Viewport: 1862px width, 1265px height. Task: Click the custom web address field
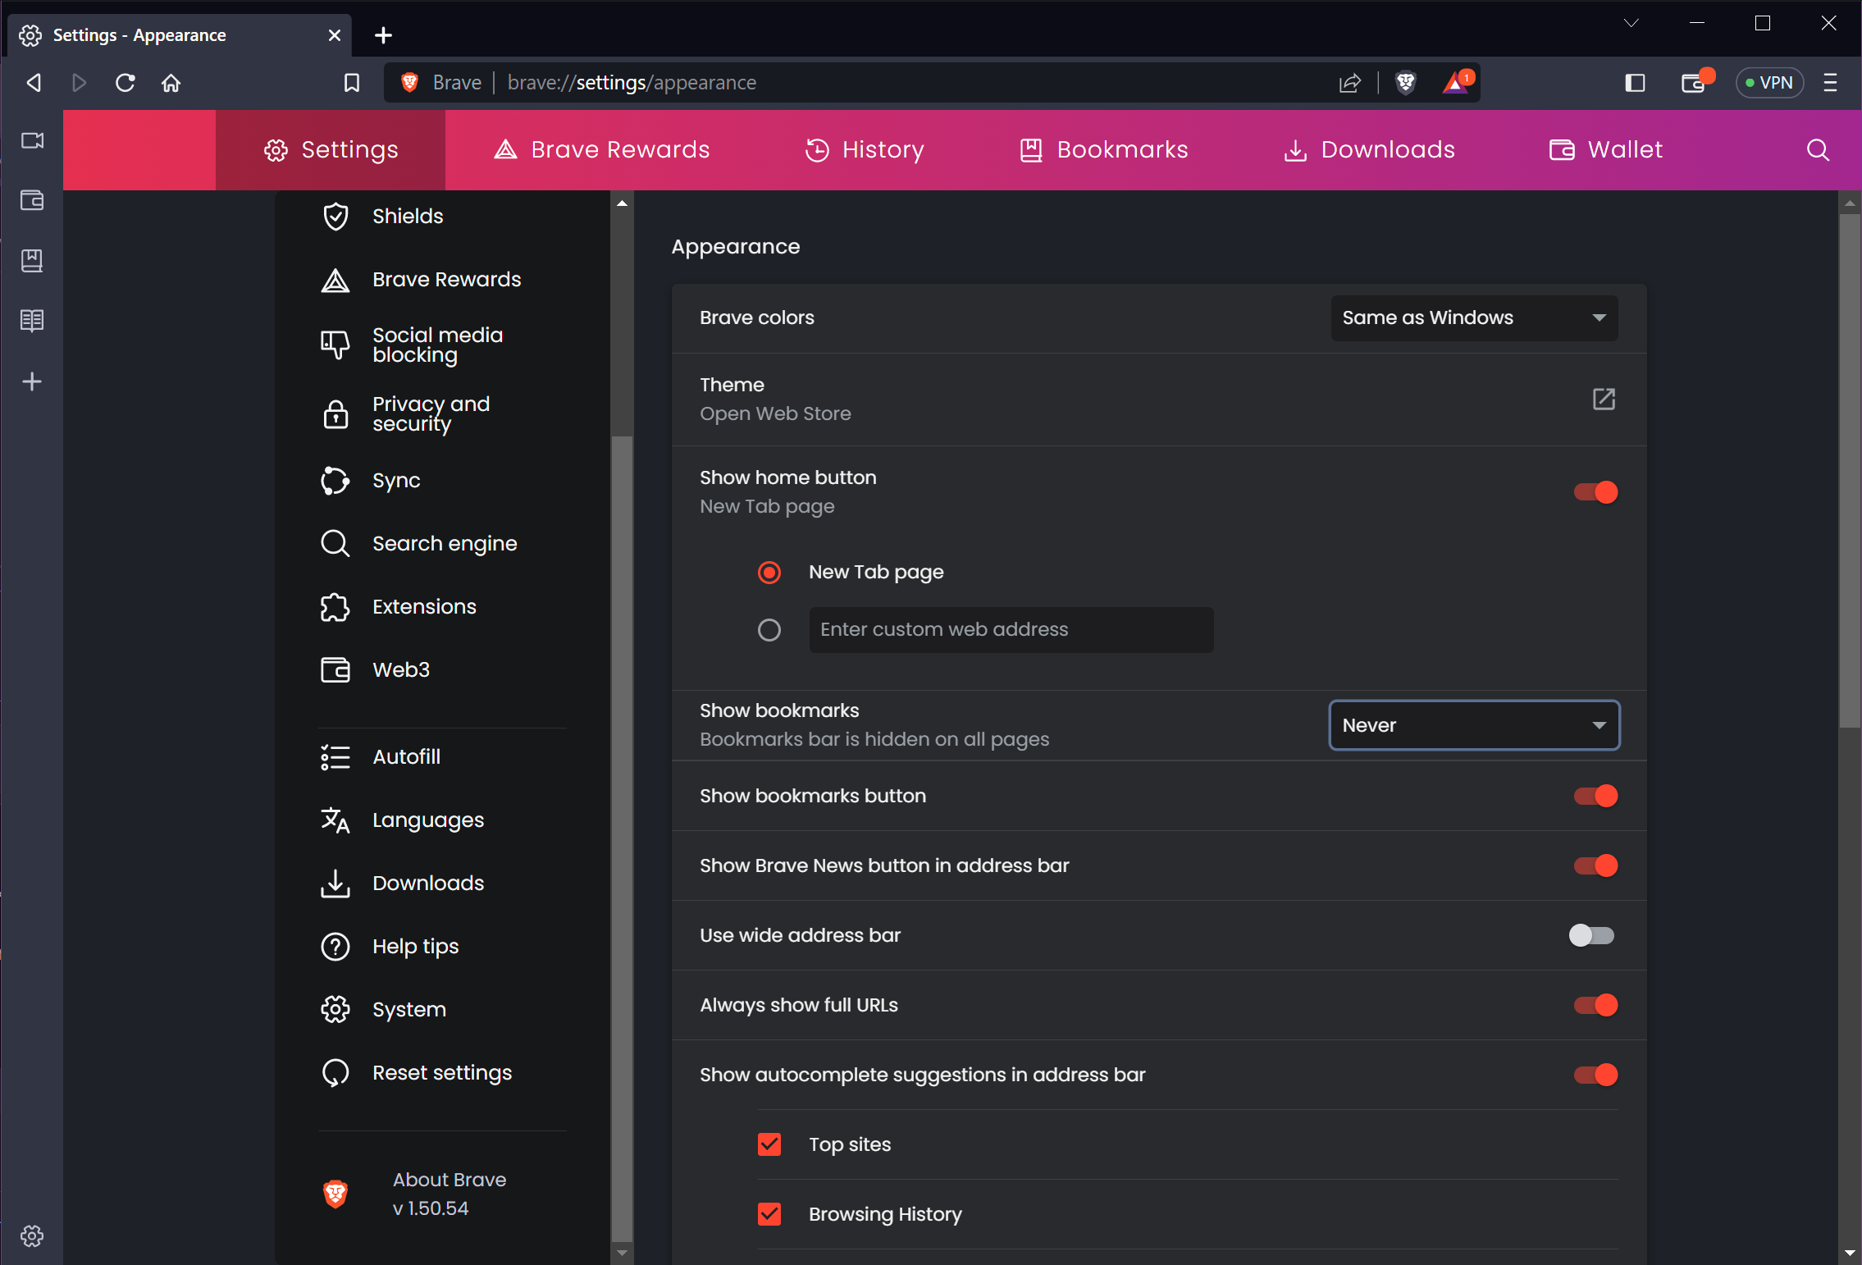click(x=1011, y=630)
